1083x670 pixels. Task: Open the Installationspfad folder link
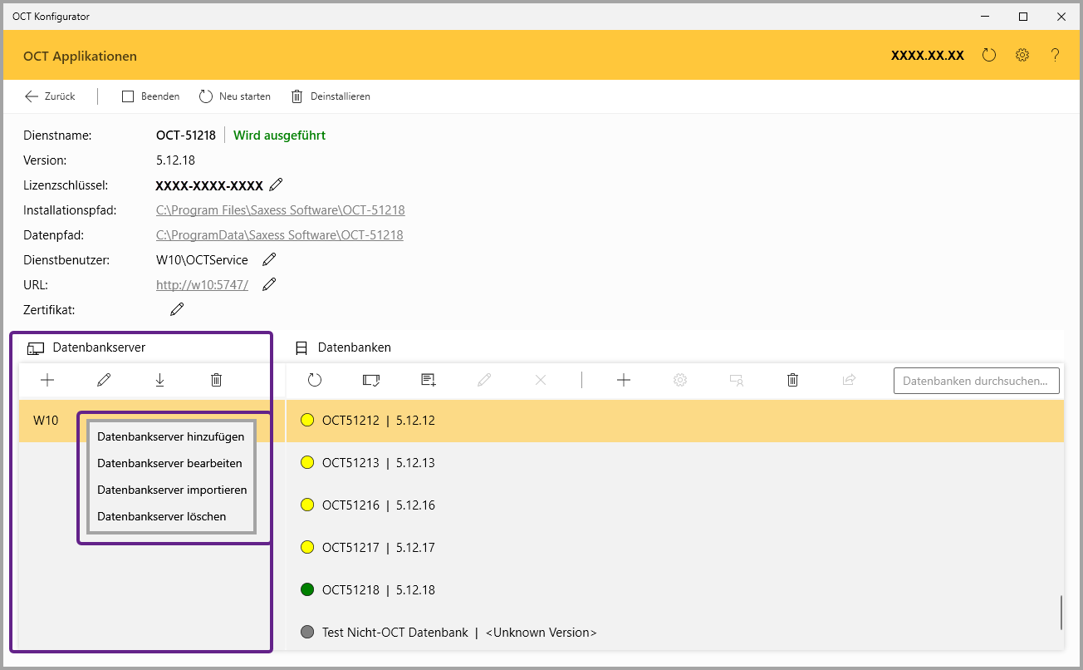click(x=280, y=210)
